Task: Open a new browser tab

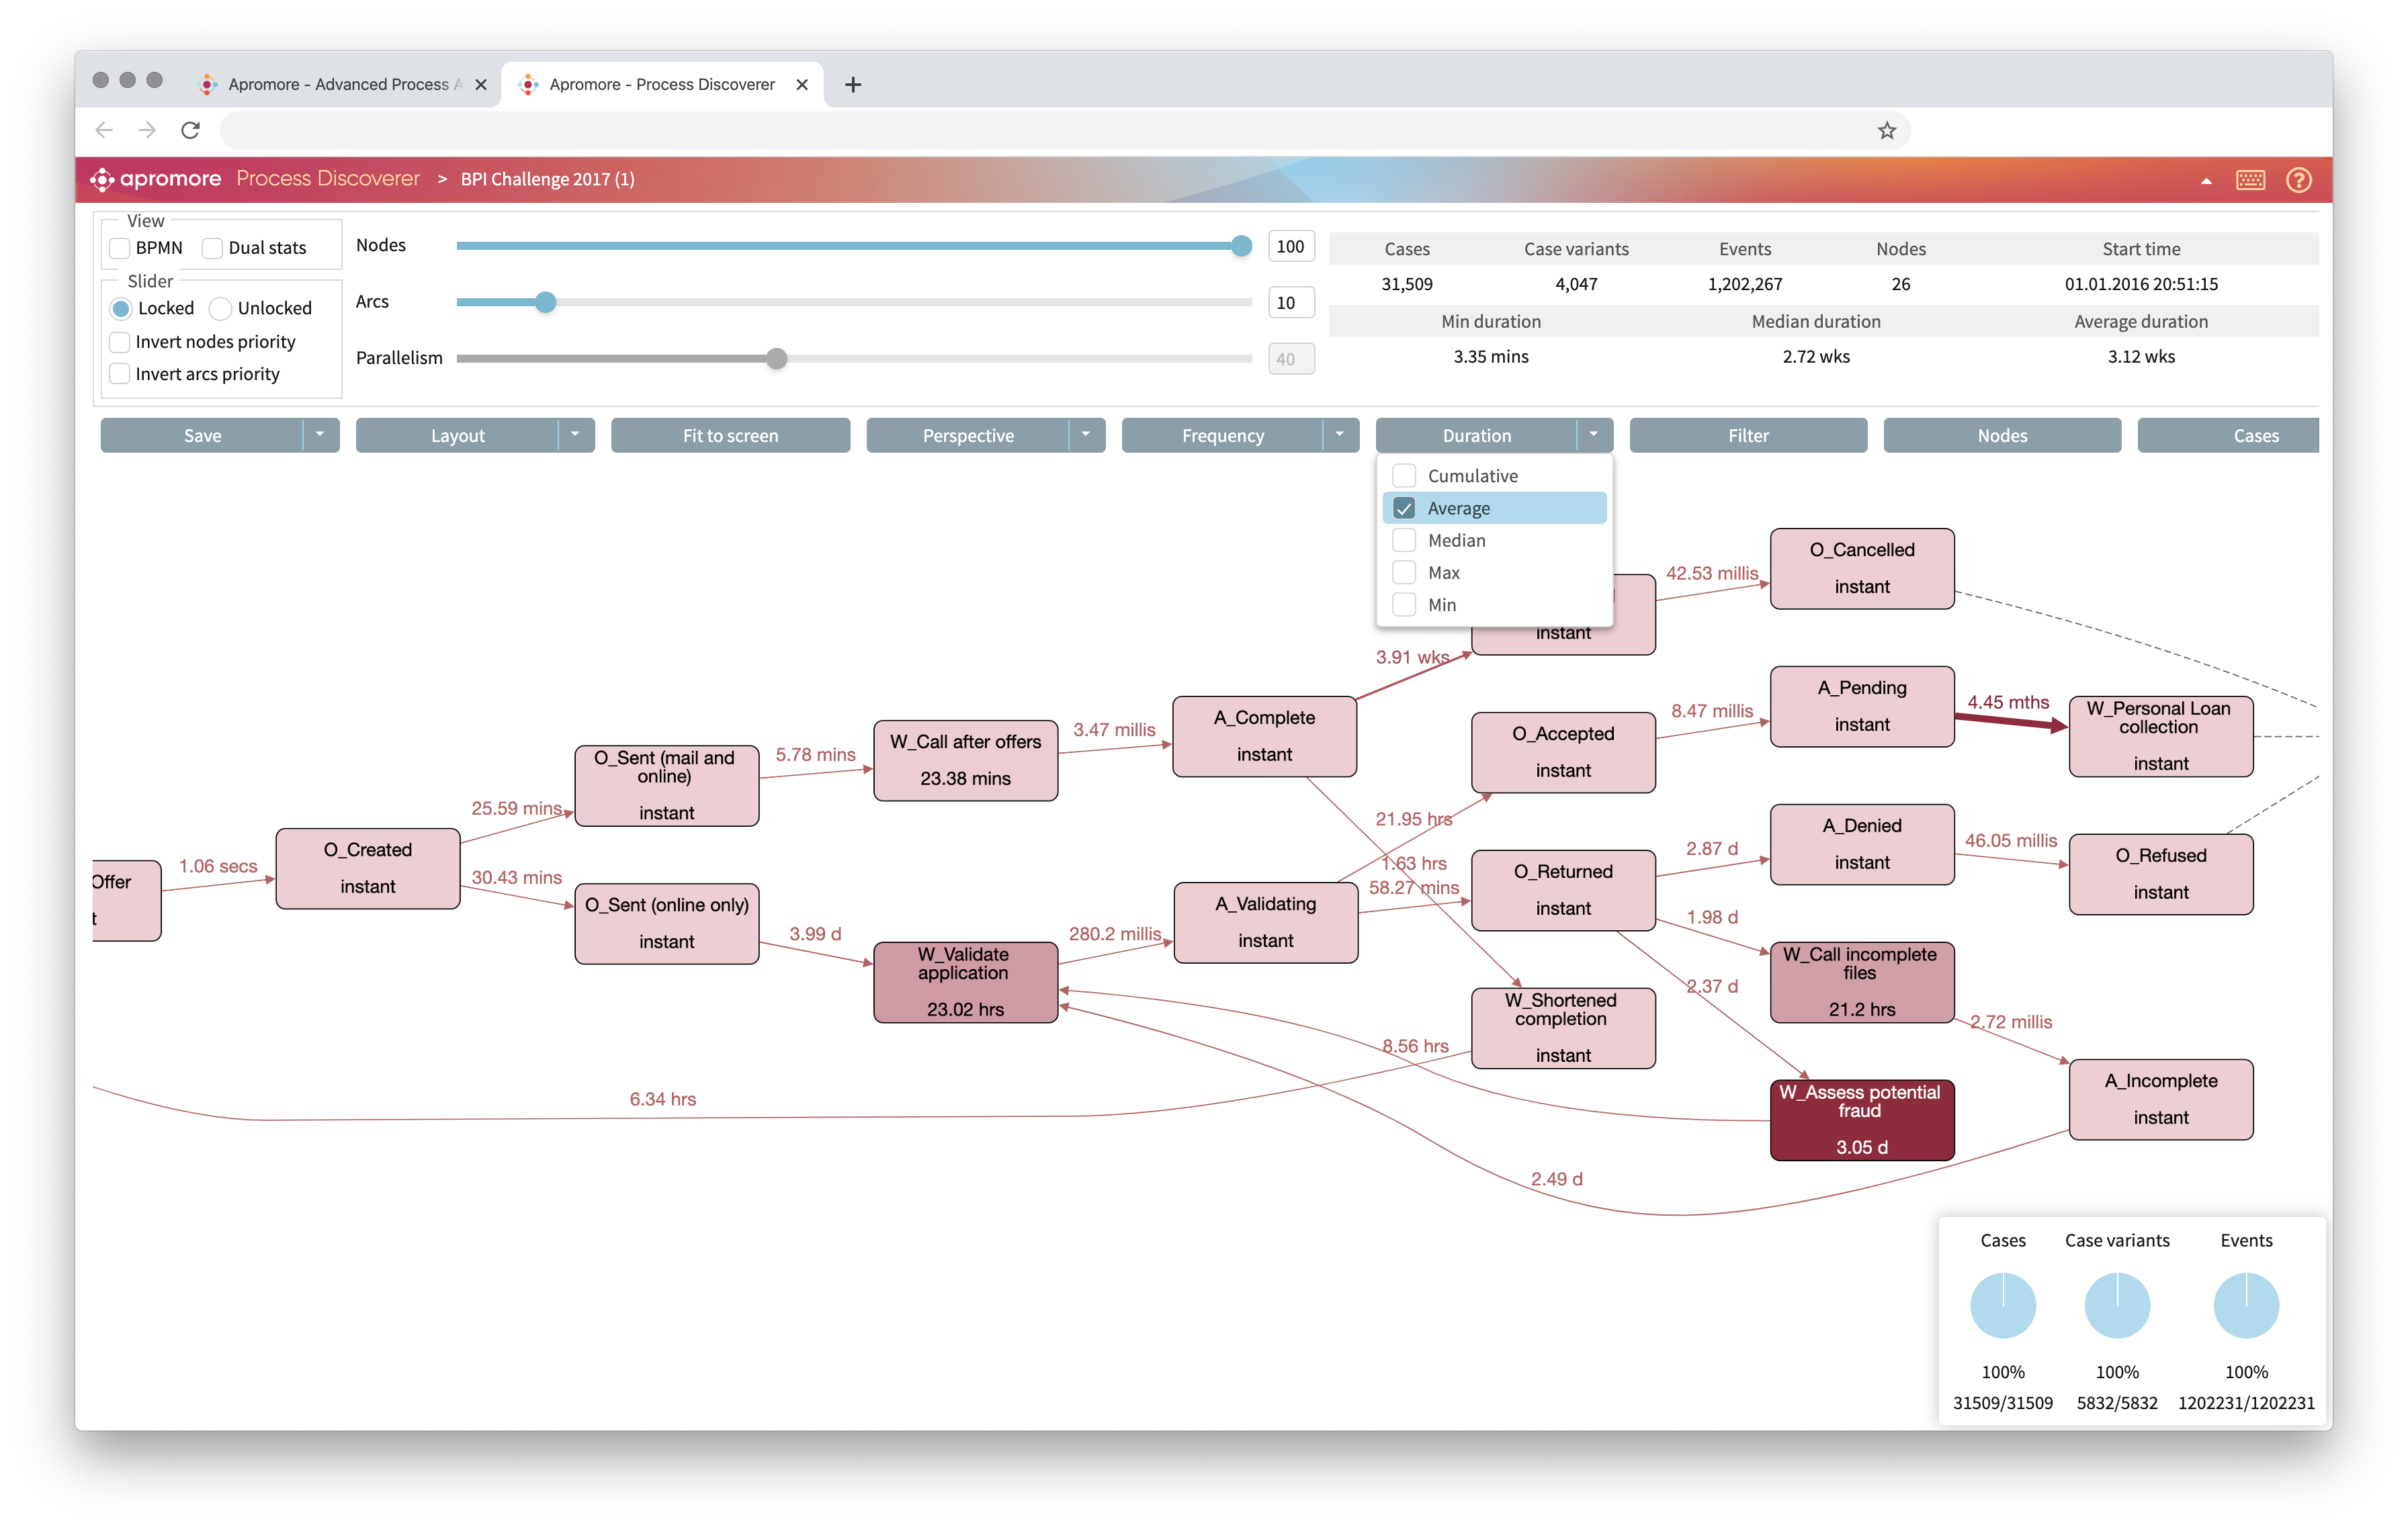Action: click(852, 85)
